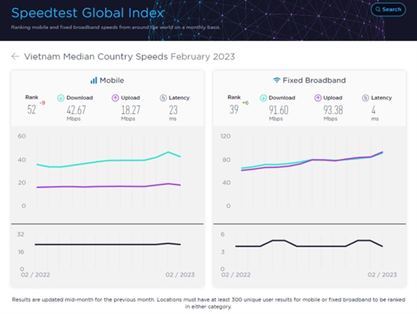
Task: Select the Fixed Broadband panel heading
Action: click(x=309, y=80)
